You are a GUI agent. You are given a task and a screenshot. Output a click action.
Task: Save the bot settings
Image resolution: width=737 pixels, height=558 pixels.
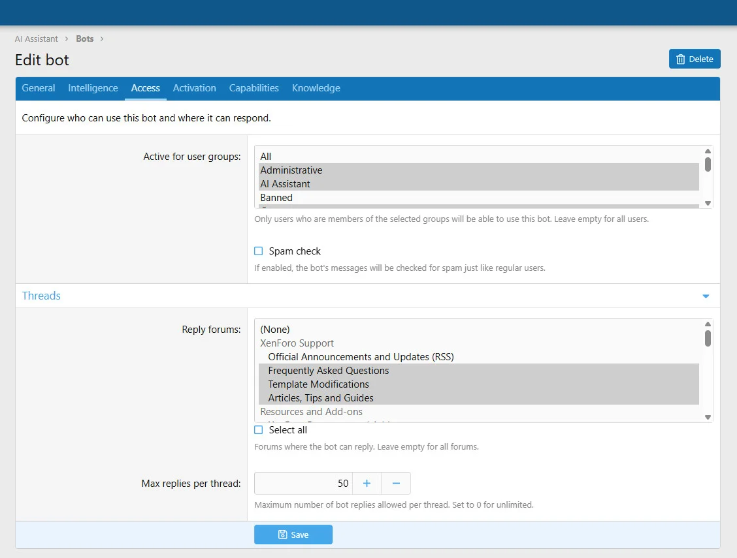pos(293,535)
